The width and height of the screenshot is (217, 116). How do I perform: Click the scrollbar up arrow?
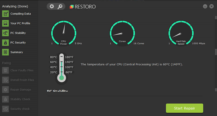(x=216, y=18)
